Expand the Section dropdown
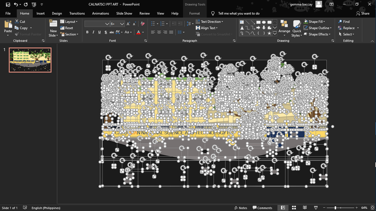The image size is (376, 211). (x=69, y=34)
